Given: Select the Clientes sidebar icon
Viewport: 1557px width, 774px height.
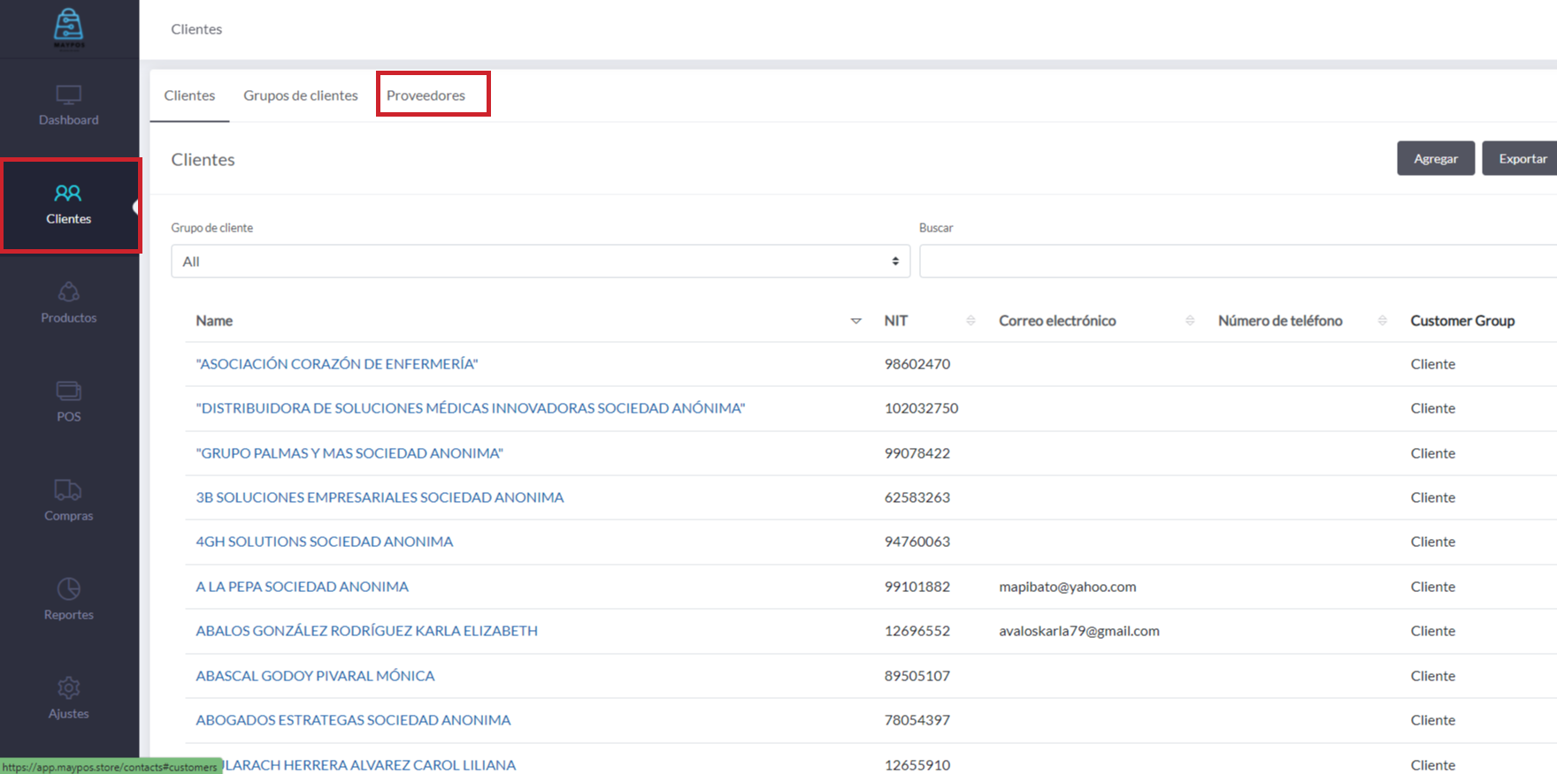Looking at the screenshot, I should (69, 193).
